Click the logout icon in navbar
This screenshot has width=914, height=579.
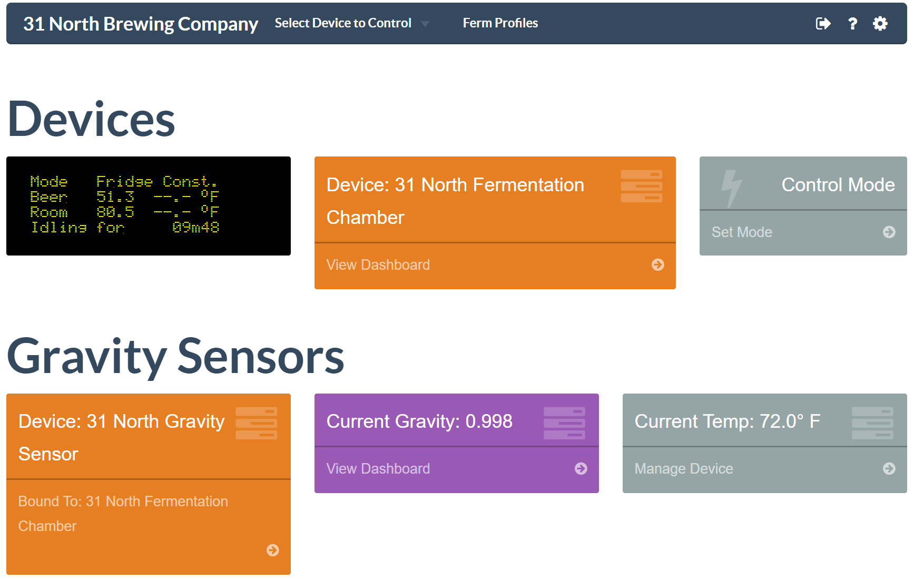[x=823, y=23]
